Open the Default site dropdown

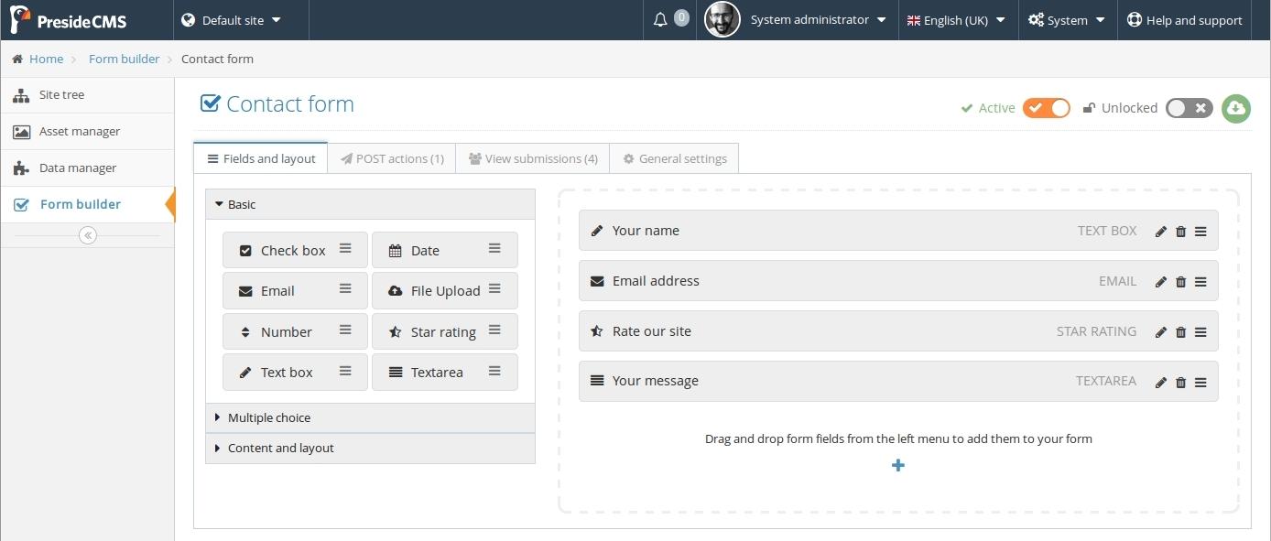tap(232, 19)
